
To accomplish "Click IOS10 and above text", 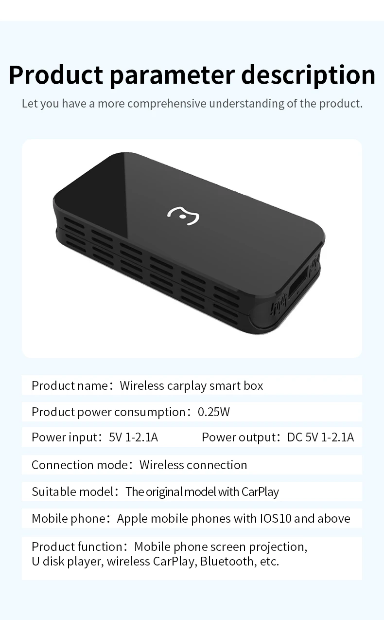I will point(300,519).
